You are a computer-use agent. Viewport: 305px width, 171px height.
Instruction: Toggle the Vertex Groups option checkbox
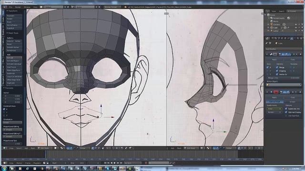277,74
